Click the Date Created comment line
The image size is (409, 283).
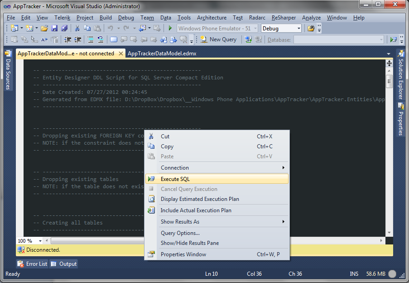click(90, 92)
